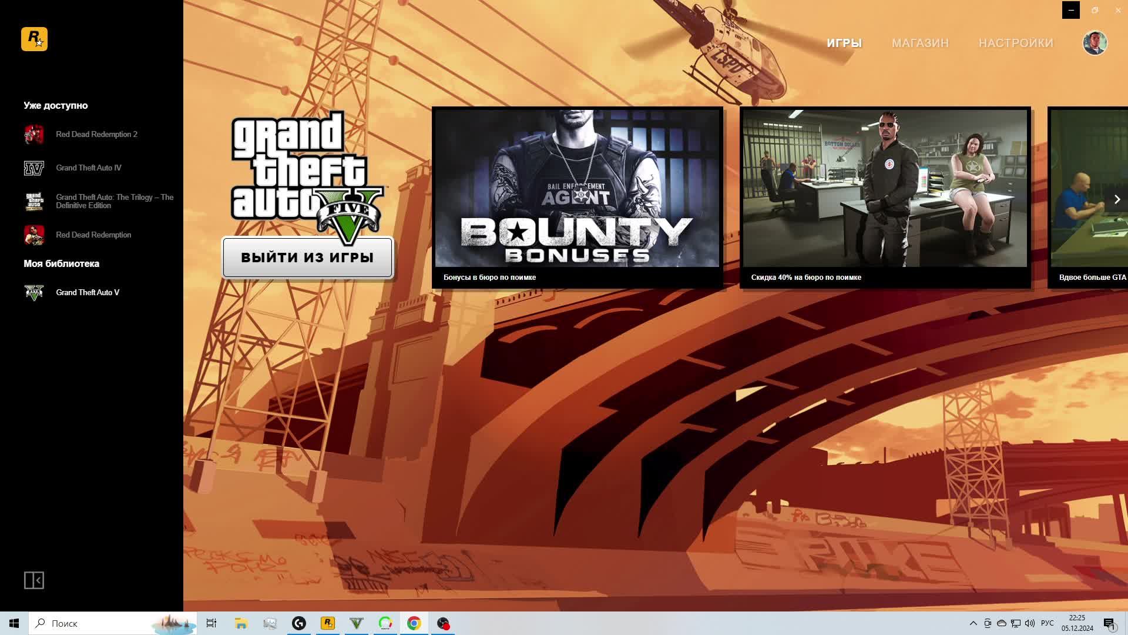This screenshot has height=635, width=1128.
Task: Open File Explorer from the taskbar
Action: [241, 623]
